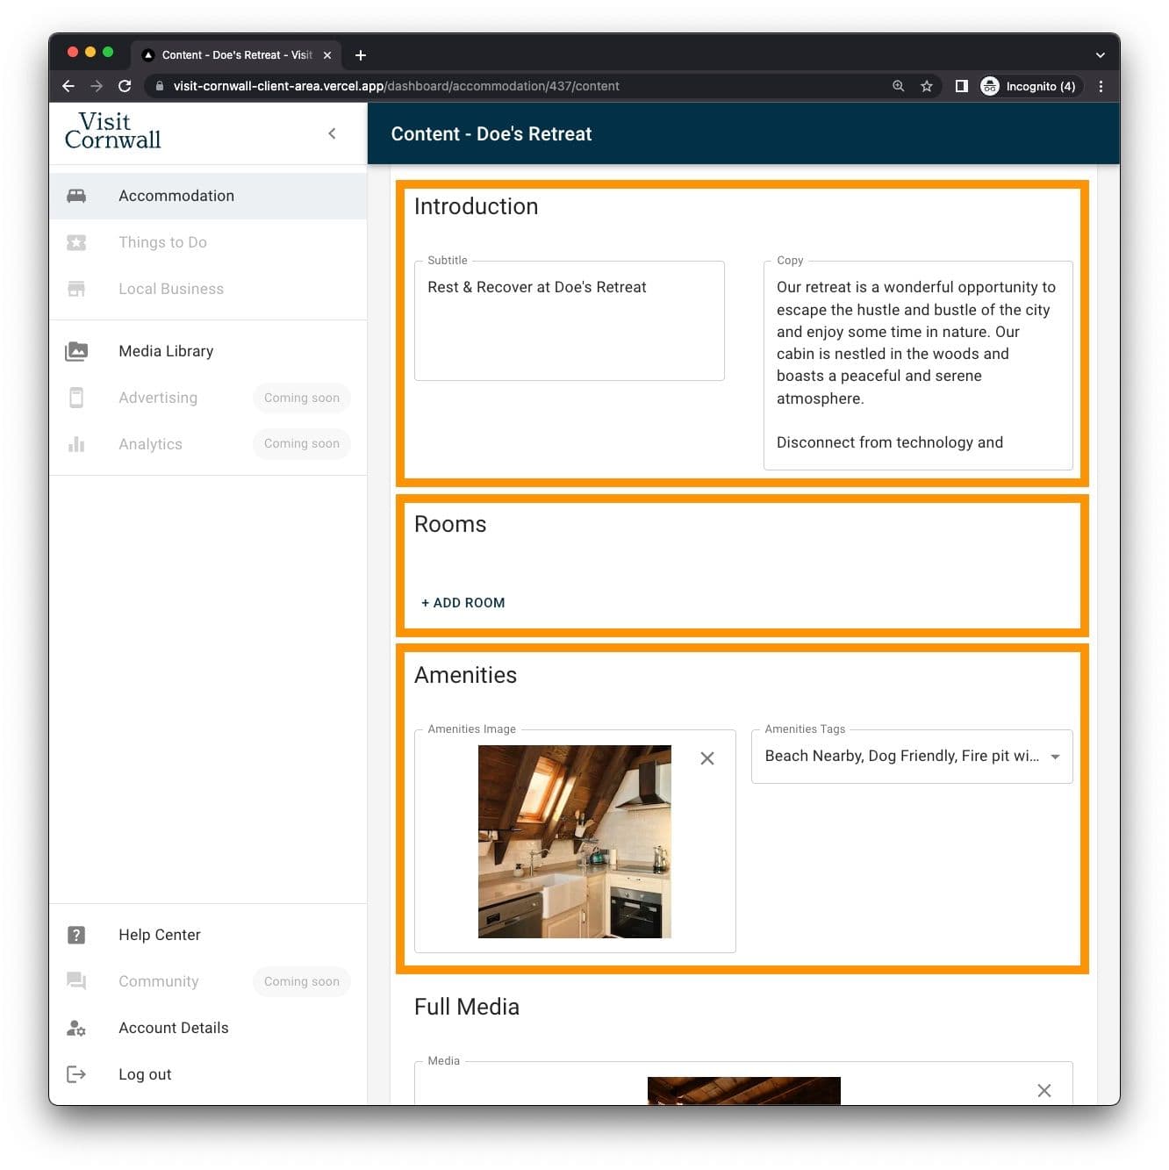Open Media Library via its picture icon
Viewport: 1169px width, 1170px height.
[x=76, y=351]
